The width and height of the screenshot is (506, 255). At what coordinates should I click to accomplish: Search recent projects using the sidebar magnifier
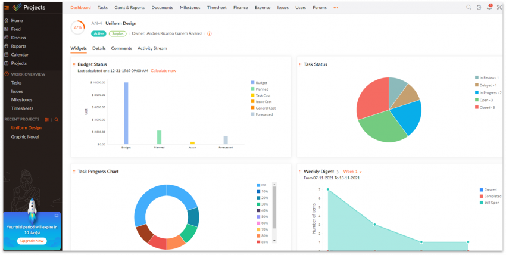click(57, 120)
